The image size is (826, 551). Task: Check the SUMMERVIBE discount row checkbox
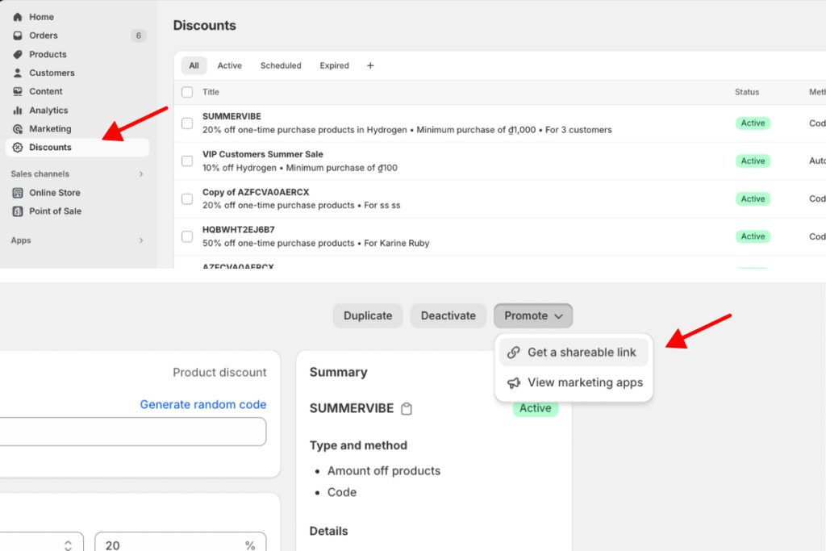pyautogui.click(x=187, y=123)
